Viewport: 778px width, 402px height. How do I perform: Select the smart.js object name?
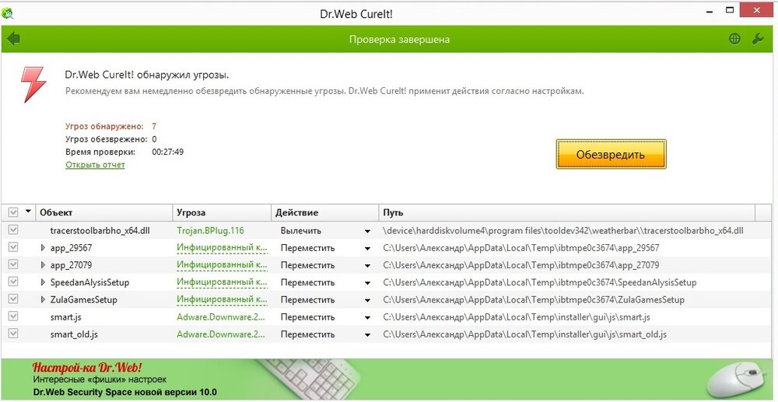pos(68,317)
